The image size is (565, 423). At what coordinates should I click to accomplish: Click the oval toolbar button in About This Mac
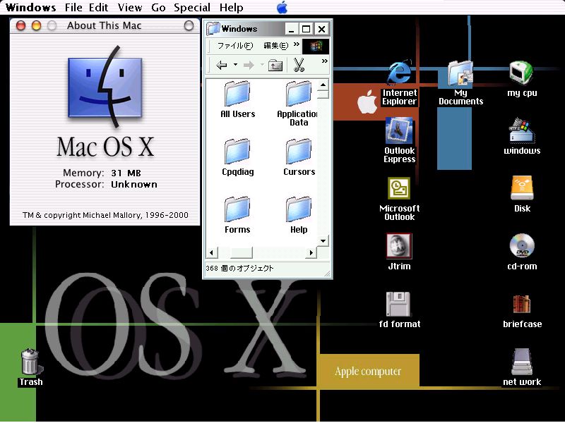pyautogui.click(x=189, y=25)
